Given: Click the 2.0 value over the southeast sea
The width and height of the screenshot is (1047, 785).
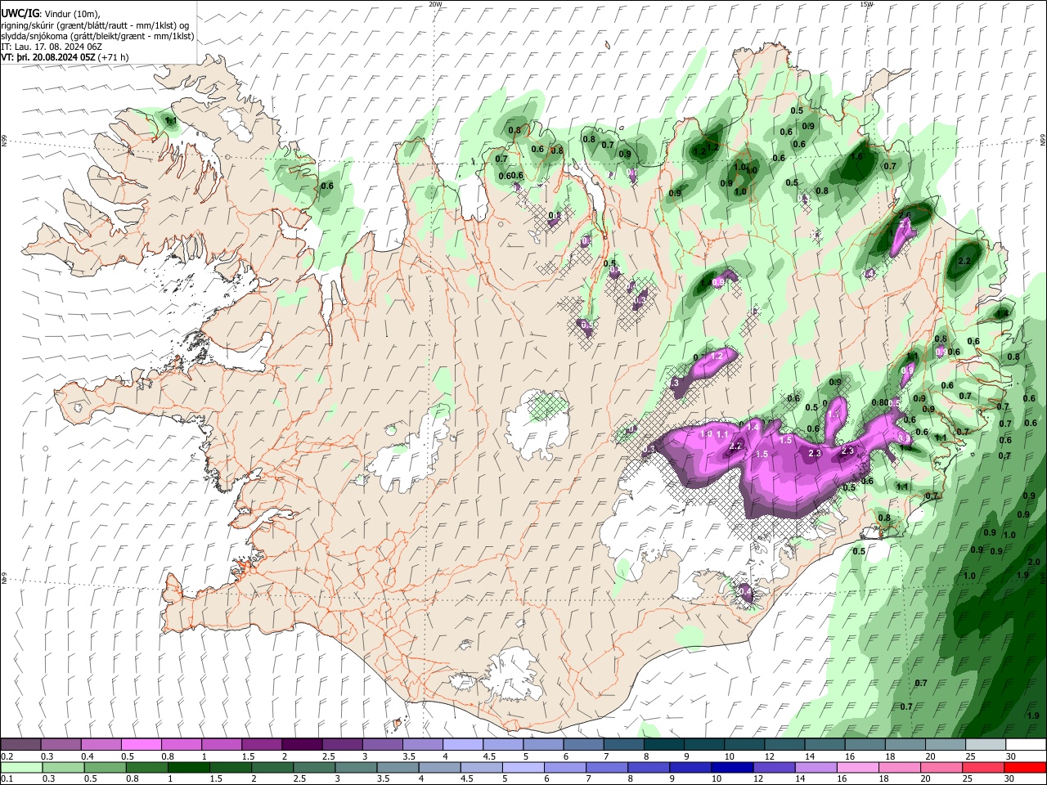Looking at the screenshot, I should (x=1033, y=563).
